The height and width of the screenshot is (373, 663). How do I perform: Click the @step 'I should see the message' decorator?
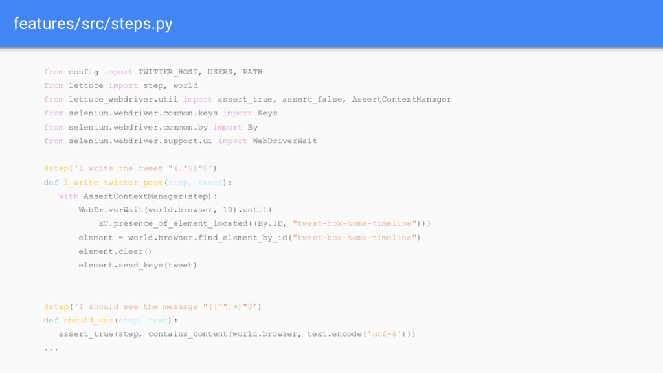[153, 306]
